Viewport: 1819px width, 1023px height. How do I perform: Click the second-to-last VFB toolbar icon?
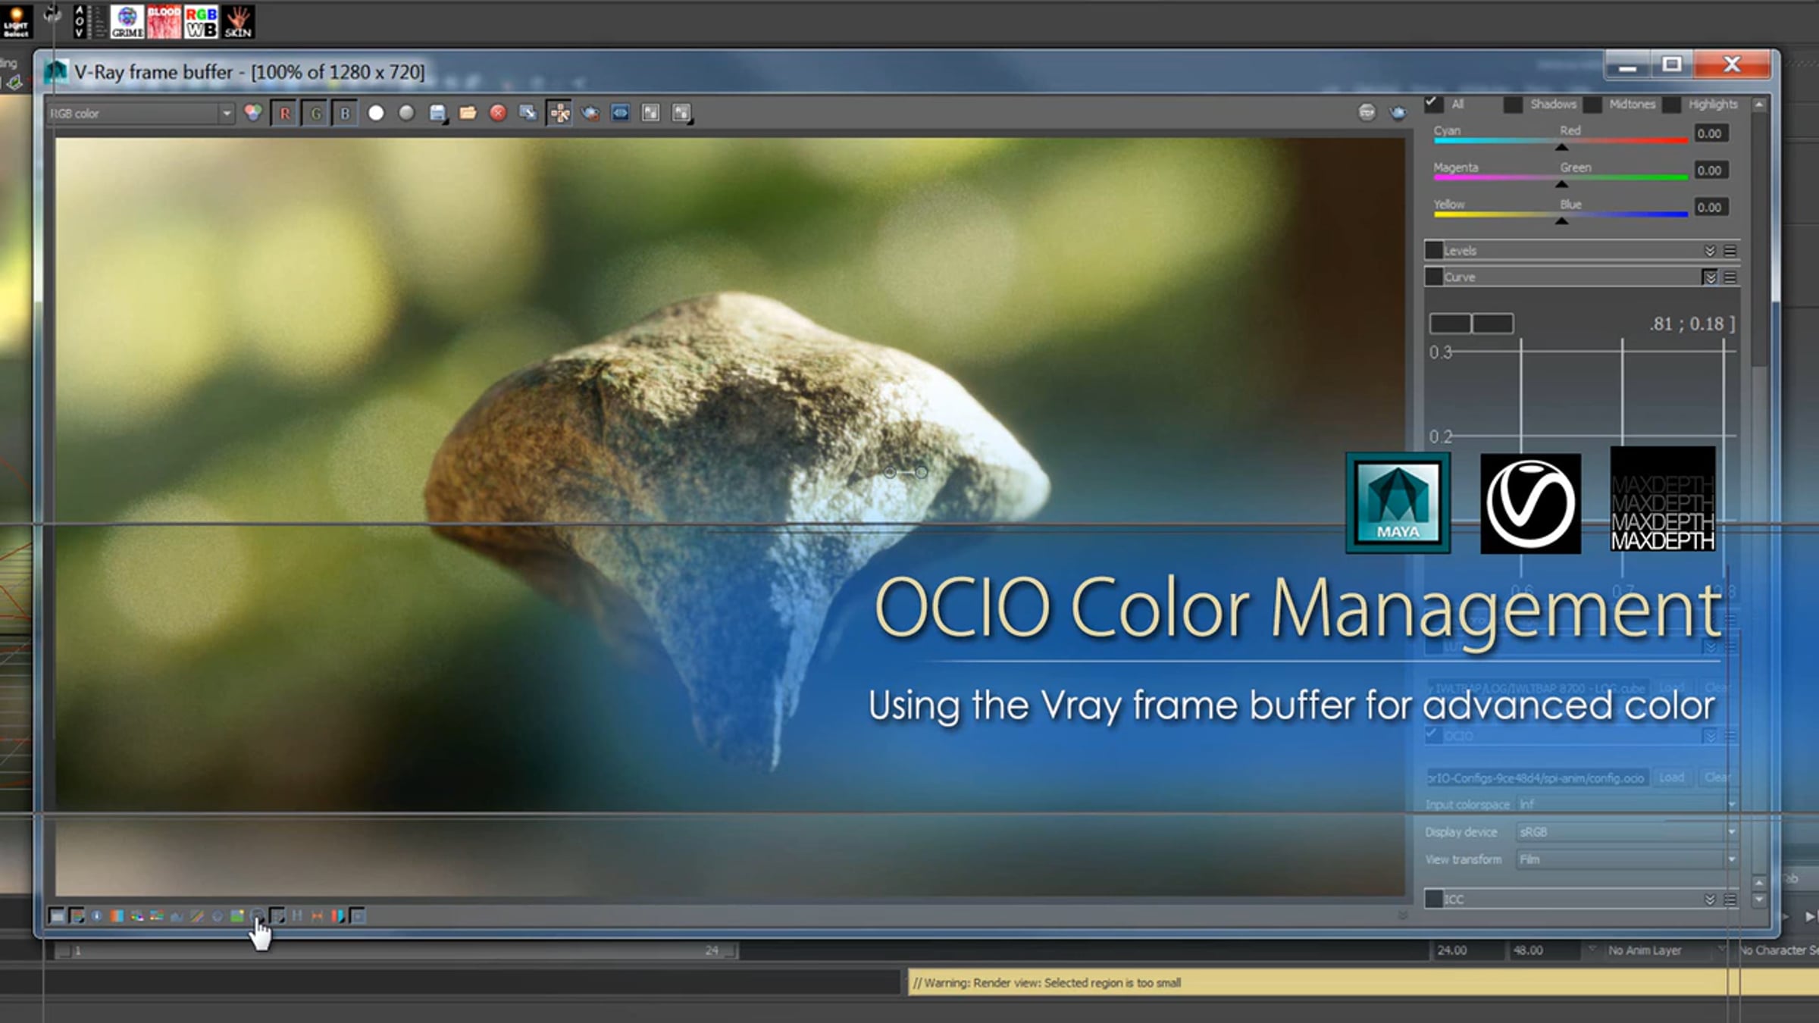(x=650, y=113)
